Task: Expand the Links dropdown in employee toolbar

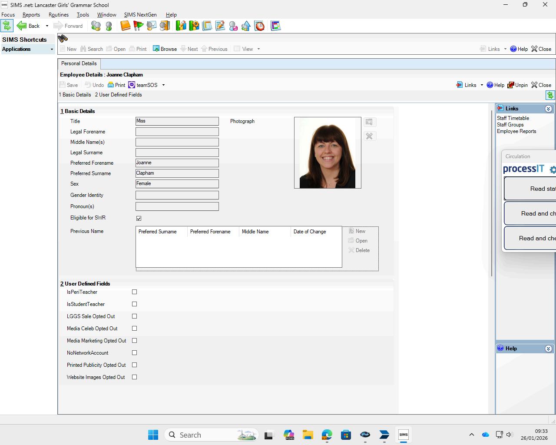Action: point(482,85)
